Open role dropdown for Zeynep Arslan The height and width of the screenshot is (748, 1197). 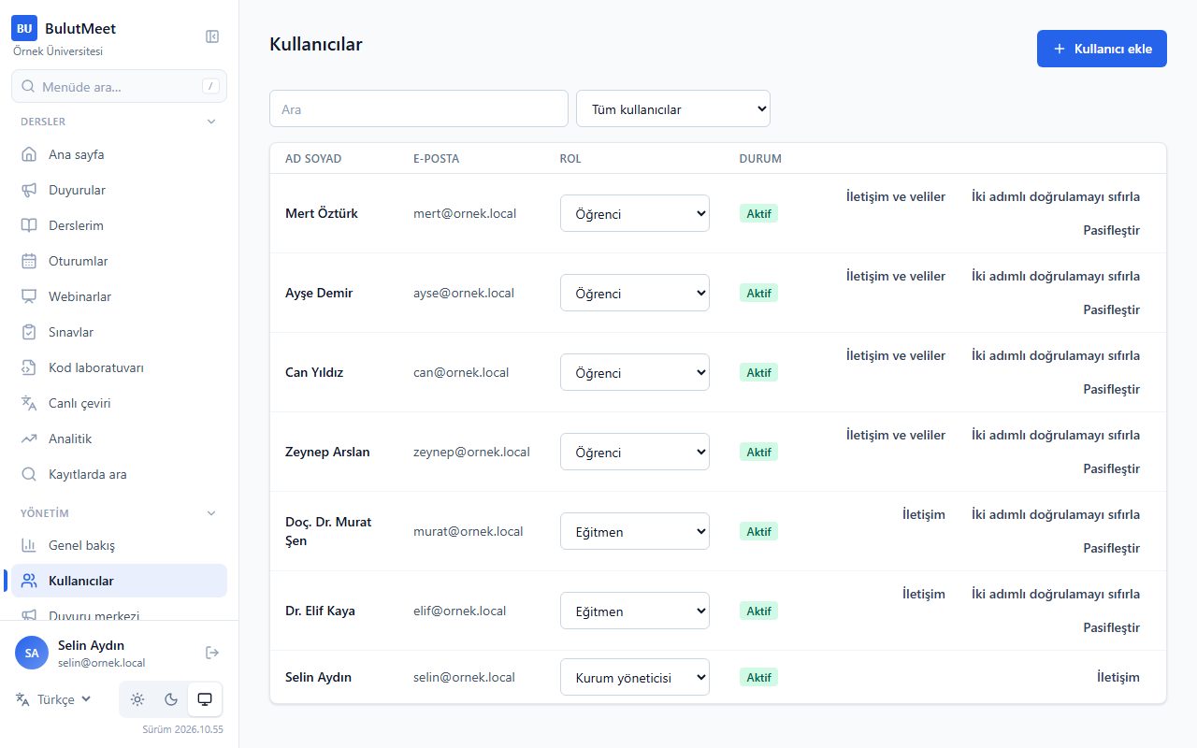(635, 452)
